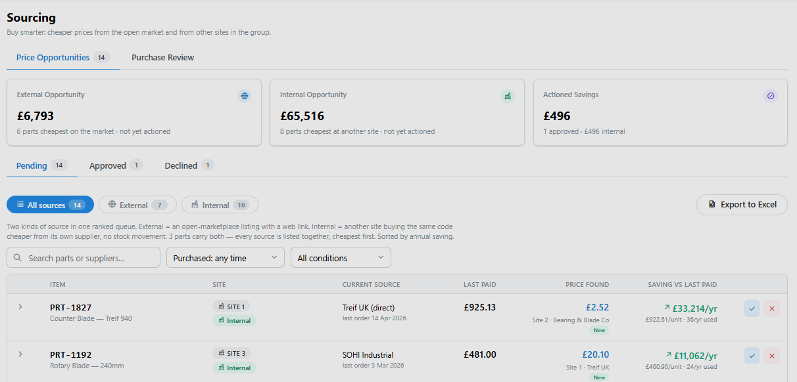Click the CURRENT SOURCE column header
This screenshot has width=797, height=382.
point(371,284)
